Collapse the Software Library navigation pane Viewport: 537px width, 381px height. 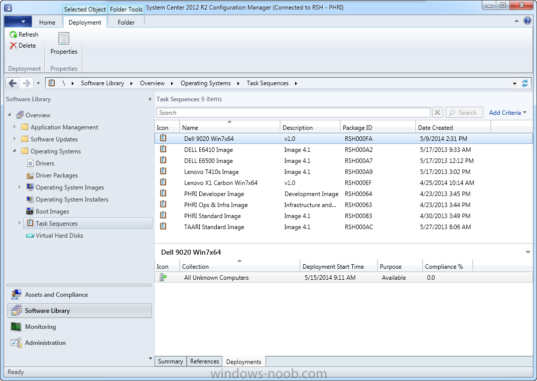tap(150, 99)
